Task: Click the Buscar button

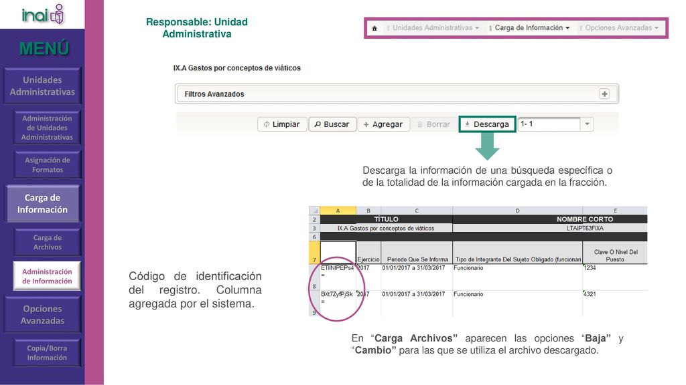Action: pos(332,124)
